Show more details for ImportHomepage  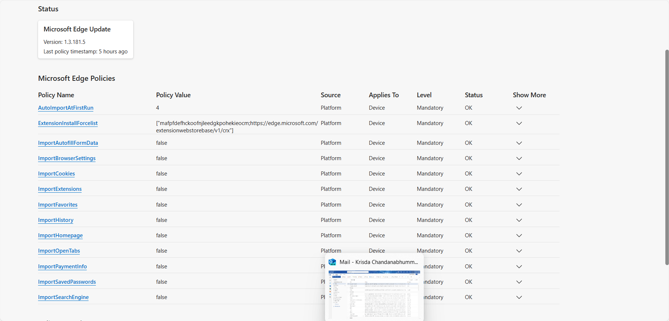[519, 235]
